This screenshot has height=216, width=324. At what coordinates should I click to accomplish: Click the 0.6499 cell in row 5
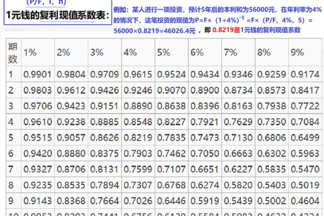[x=305, y=138]
